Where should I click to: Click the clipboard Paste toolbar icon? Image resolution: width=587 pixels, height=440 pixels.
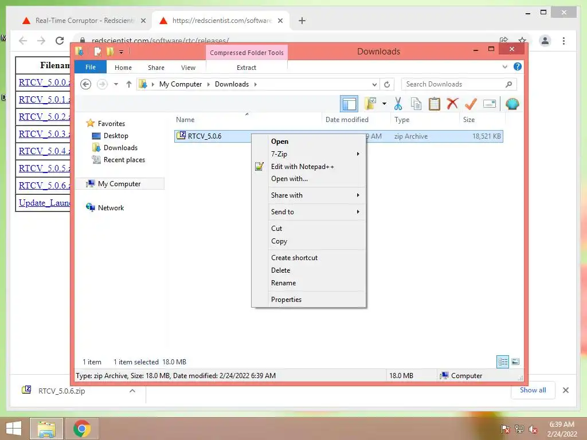(435, 104)
